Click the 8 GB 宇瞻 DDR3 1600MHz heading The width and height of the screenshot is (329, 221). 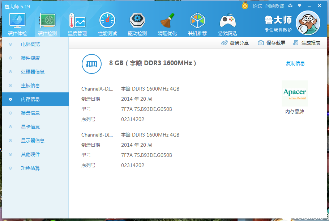(x=153, y=63)
